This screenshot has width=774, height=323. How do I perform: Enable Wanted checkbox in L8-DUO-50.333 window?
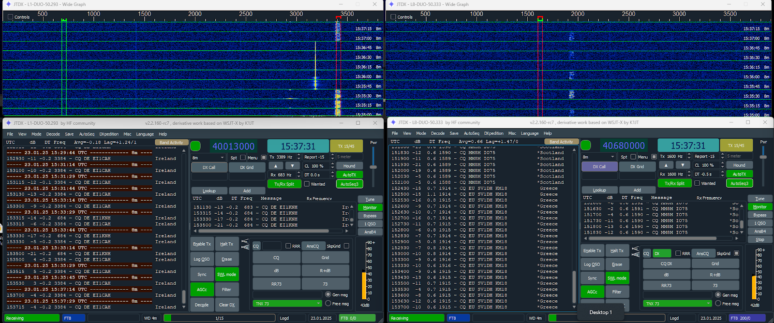697,183
